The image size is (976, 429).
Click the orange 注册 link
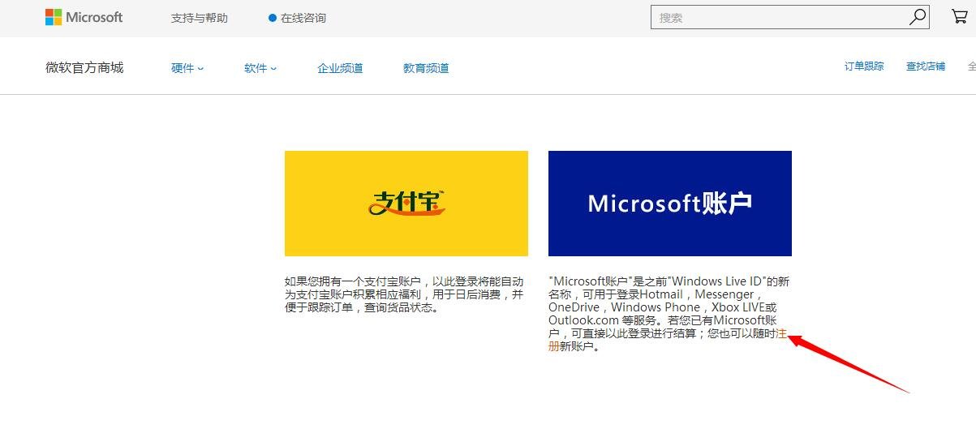[781, 333]
